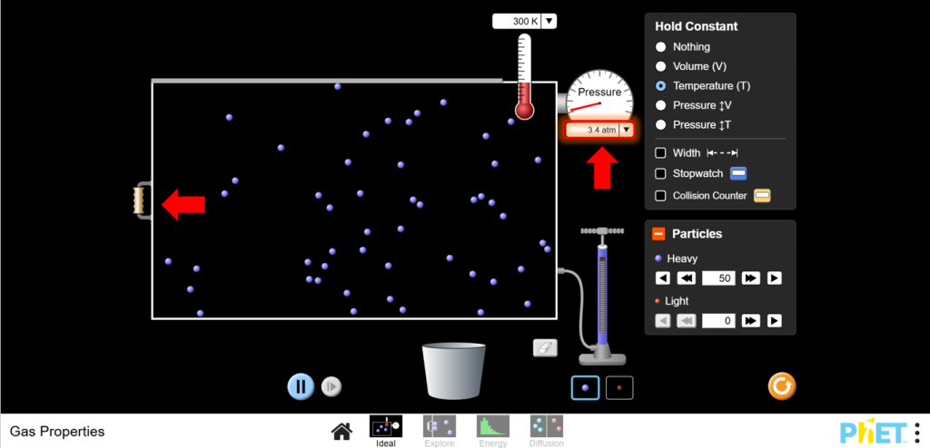Enable the Stopwatch checkbox

[660, 173]
